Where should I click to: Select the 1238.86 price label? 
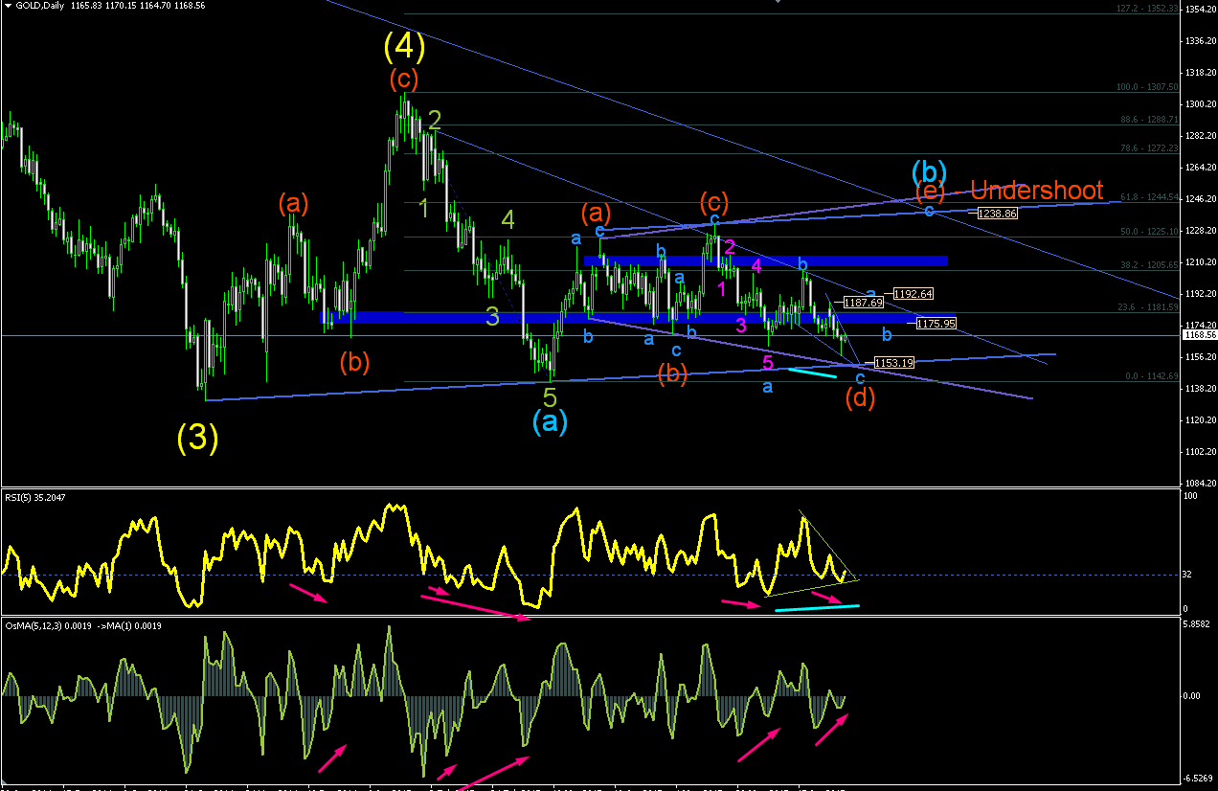(997, 214)
